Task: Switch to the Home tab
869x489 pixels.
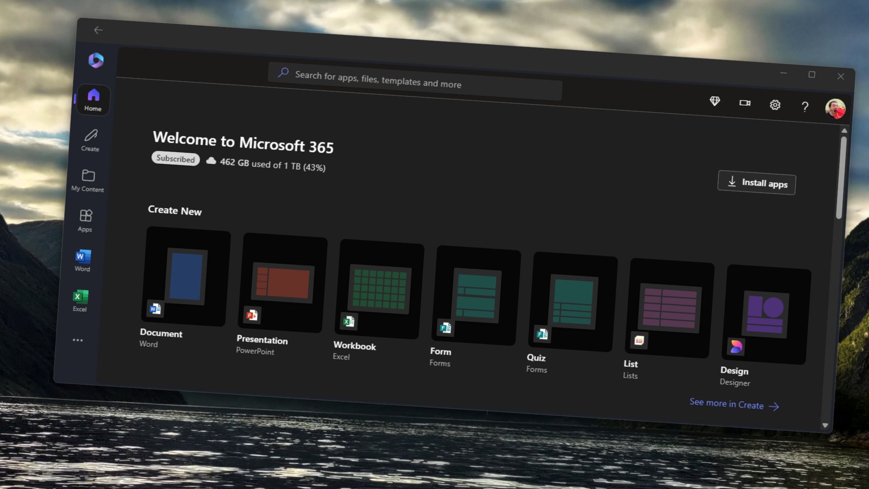Action: point(93,99)
